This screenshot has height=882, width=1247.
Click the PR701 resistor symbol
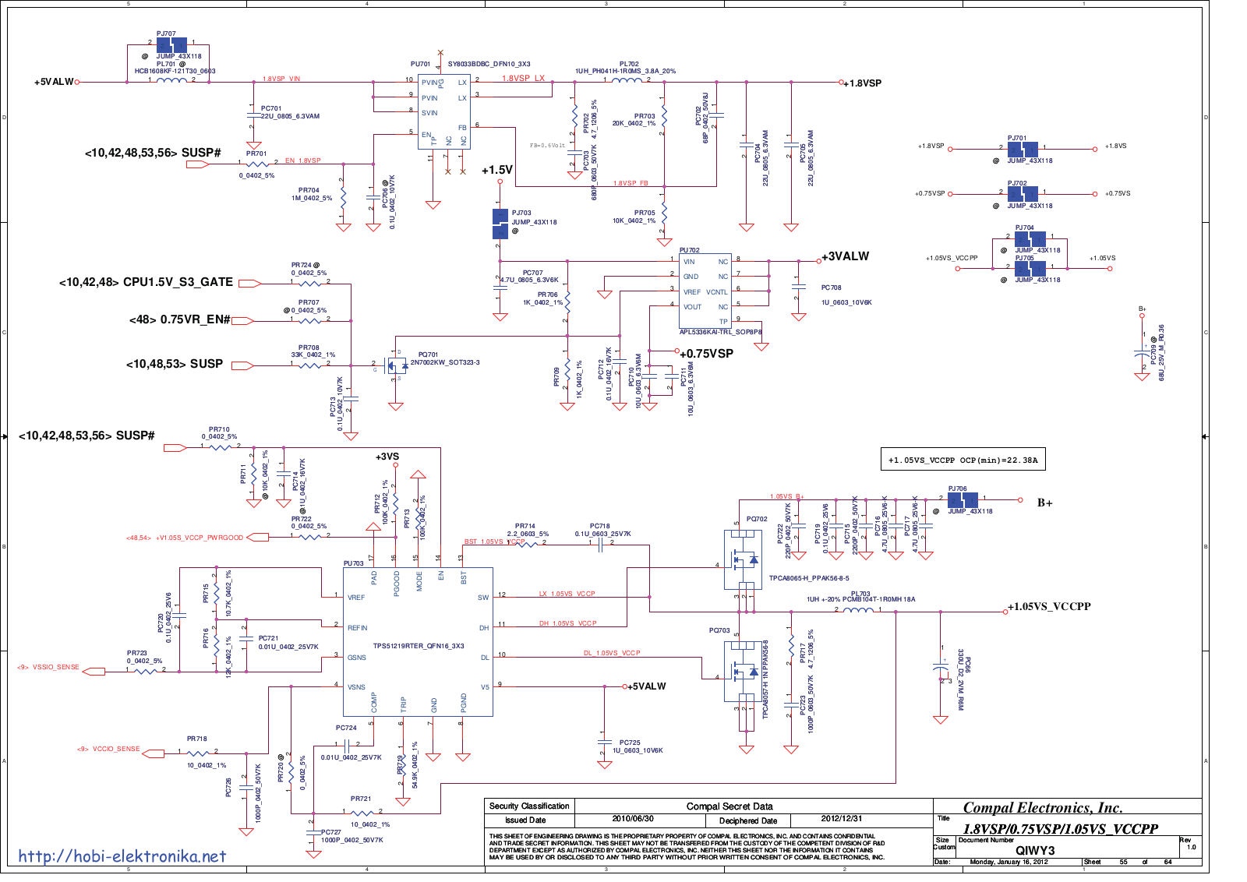coord(256,164)
